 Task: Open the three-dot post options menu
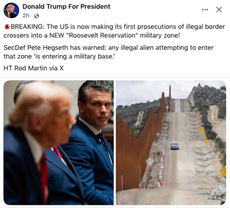click(205, 10)
